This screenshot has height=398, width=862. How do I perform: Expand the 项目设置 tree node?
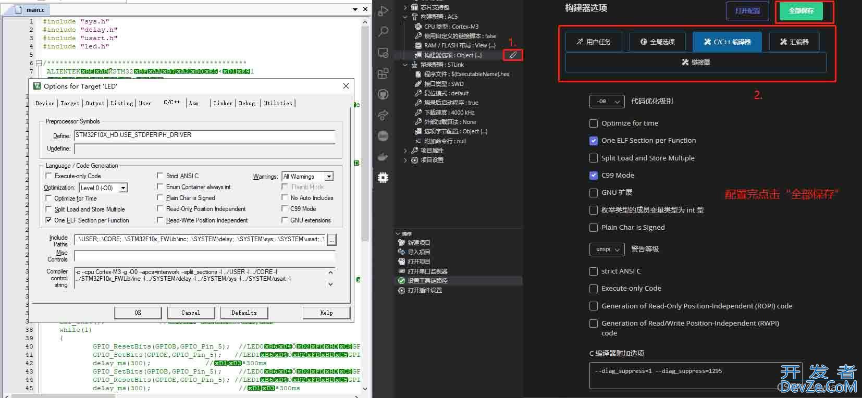405,160
